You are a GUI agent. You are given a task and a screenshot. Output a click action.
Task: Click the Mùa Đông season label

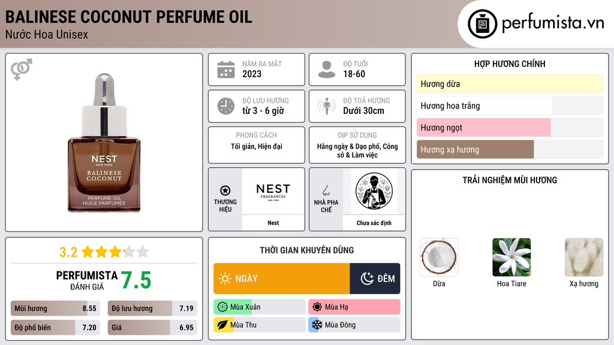(x=341, y=325)
